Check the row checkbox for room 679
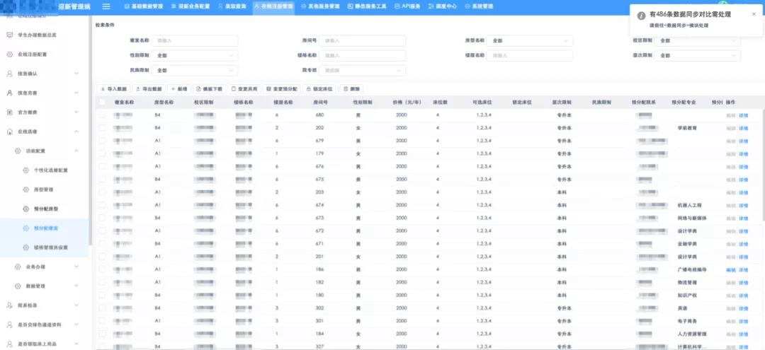The height and width of the screenshot is (350, 765). 102,141
